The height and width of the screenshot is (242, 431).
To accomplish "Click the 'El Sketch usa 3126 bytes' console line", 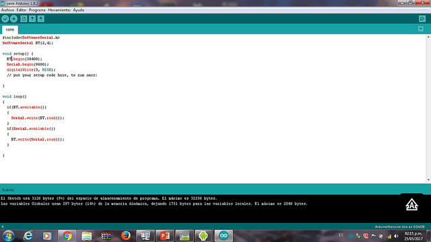I will point(109,198).
